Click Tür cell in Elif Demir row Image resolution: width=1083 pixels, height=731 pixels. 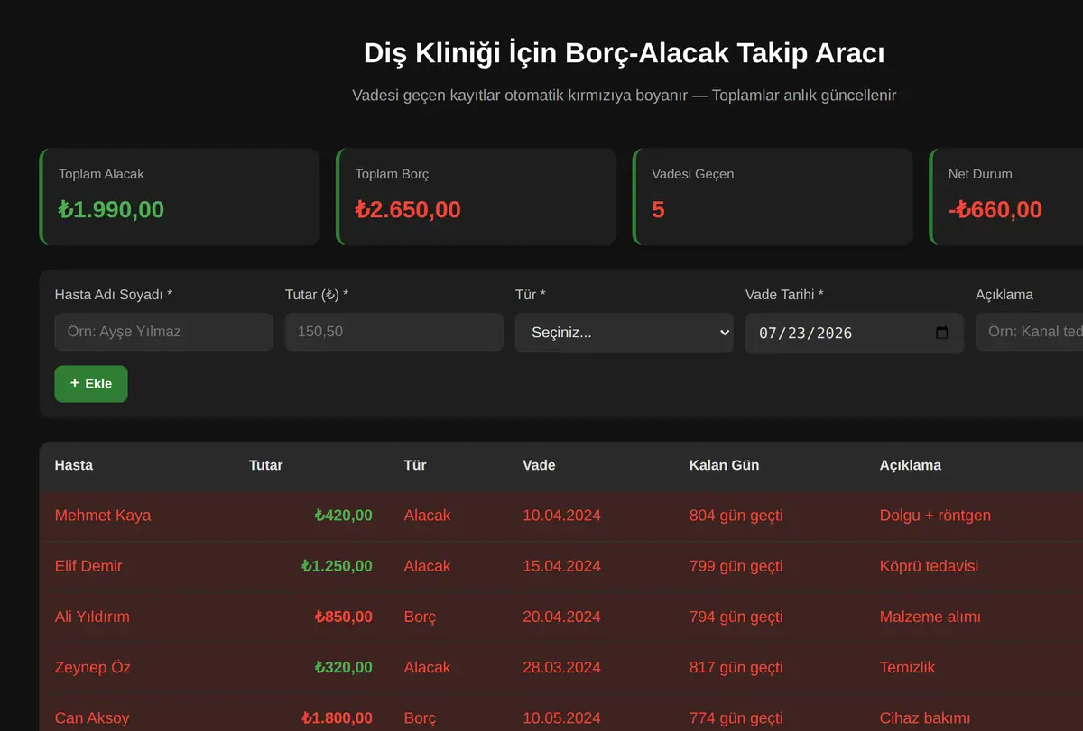(427, 566)
